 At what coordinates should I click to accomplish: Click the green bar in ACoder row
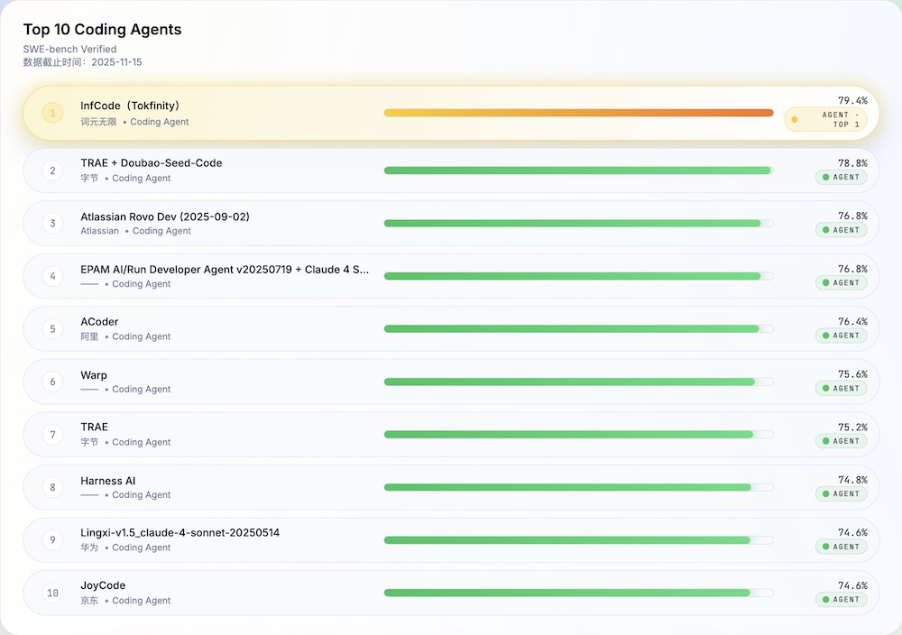point(571,329)
